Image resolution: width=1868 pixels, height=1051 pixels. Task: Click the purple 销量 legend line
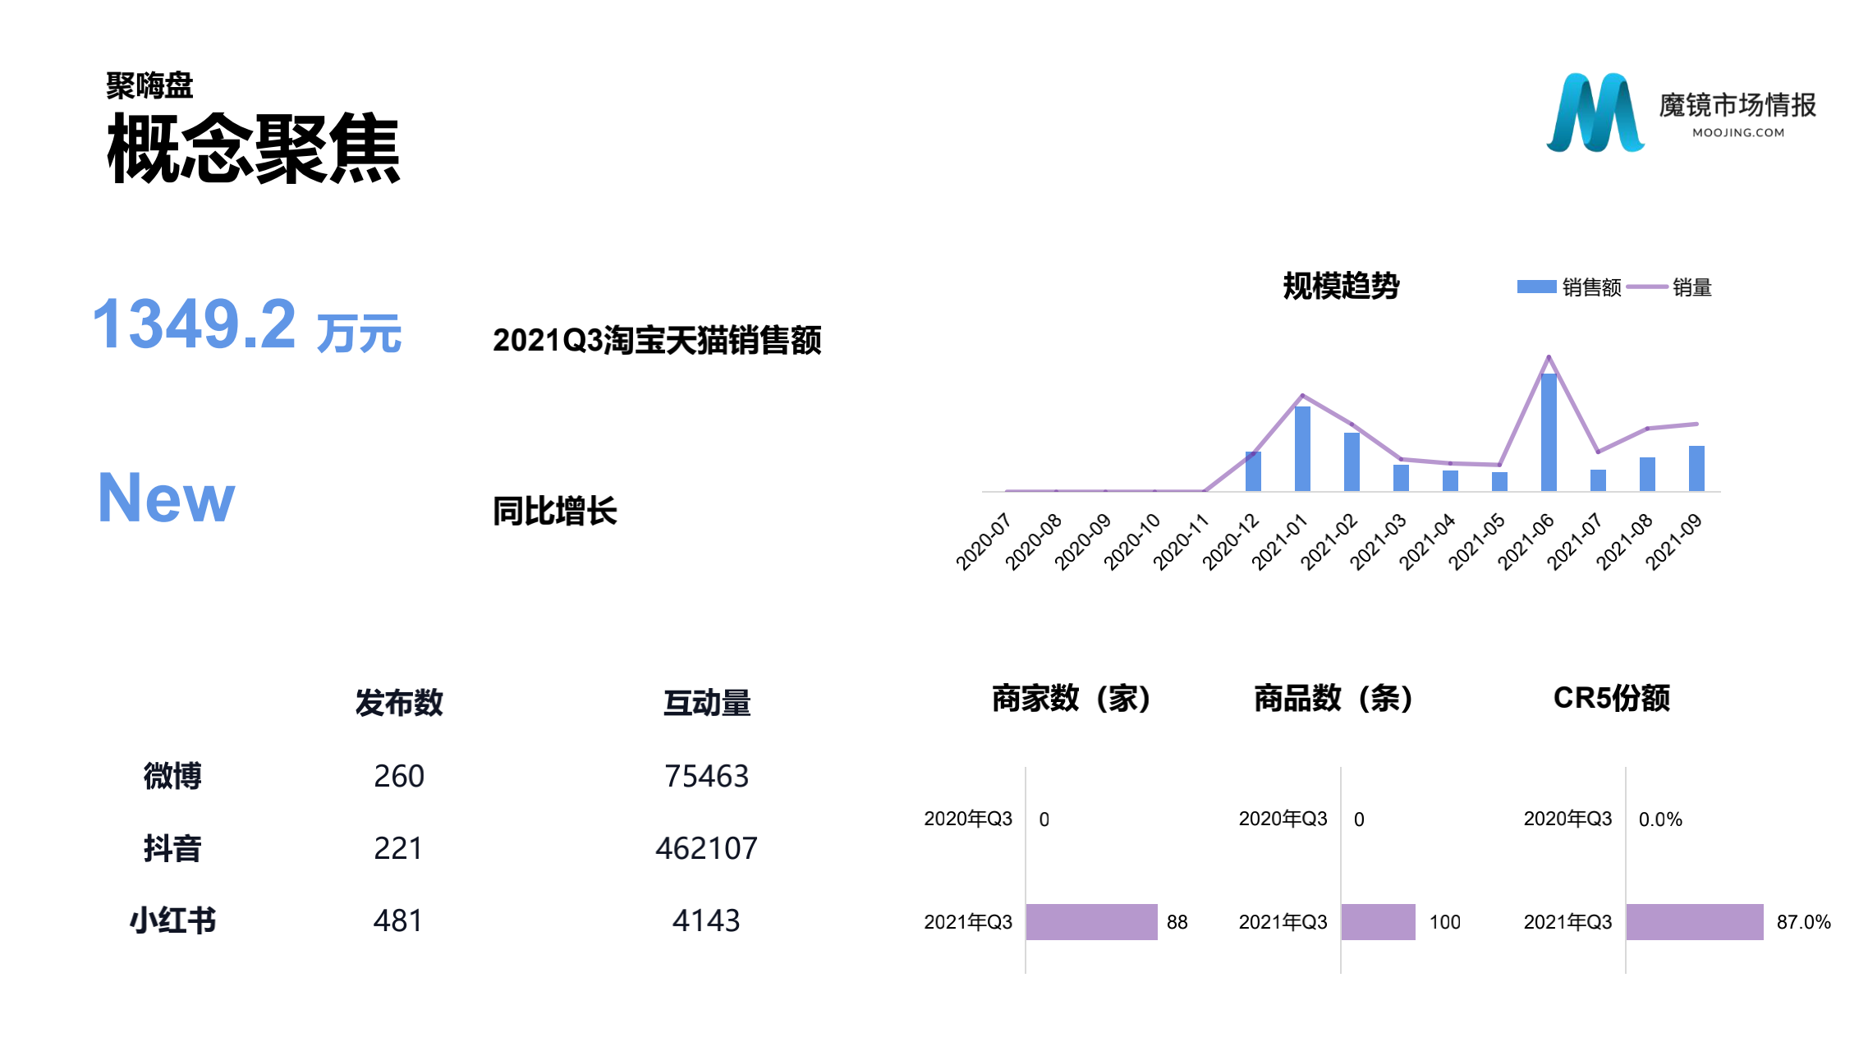click(x=1646, y=287)
